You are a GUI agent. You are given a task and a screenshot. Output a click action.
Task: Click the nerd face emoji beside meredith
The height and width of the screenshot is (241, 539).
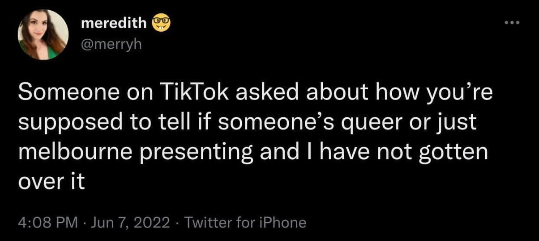coord(162,24)
